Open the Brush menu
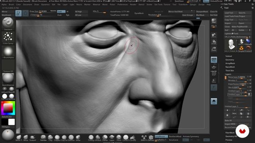Screen dimensions: 255x143 (11, 4)
